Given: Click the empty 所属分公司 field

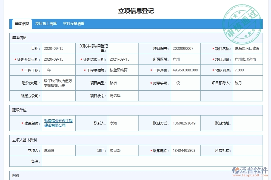Looking at the screenshot, I should point(58,96).
